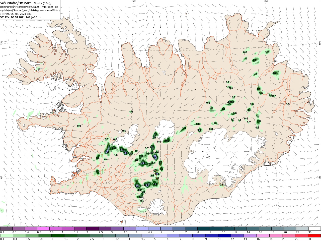The width and height of the screenshot is (321, 241).
Task: Click the '0.1' label in the bottom legend row
Action: (2, 239)
